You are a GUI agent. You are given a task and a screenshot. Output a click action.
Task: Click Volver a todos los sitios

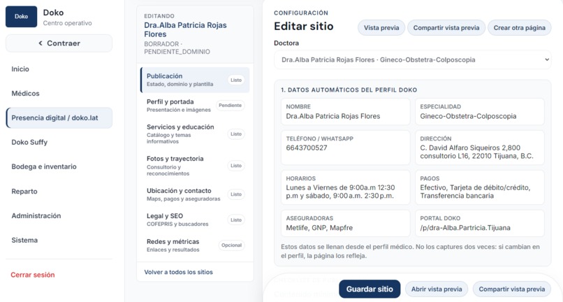[178, 272]
